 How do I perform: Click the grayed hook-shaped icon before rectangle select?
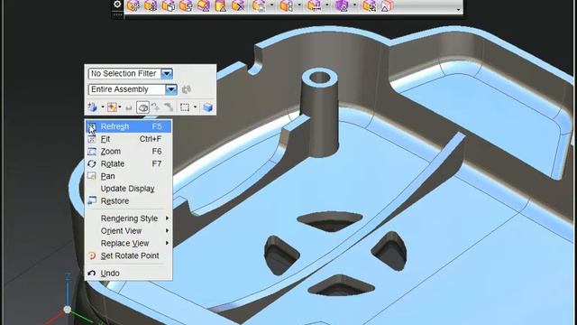click(169, 107)
